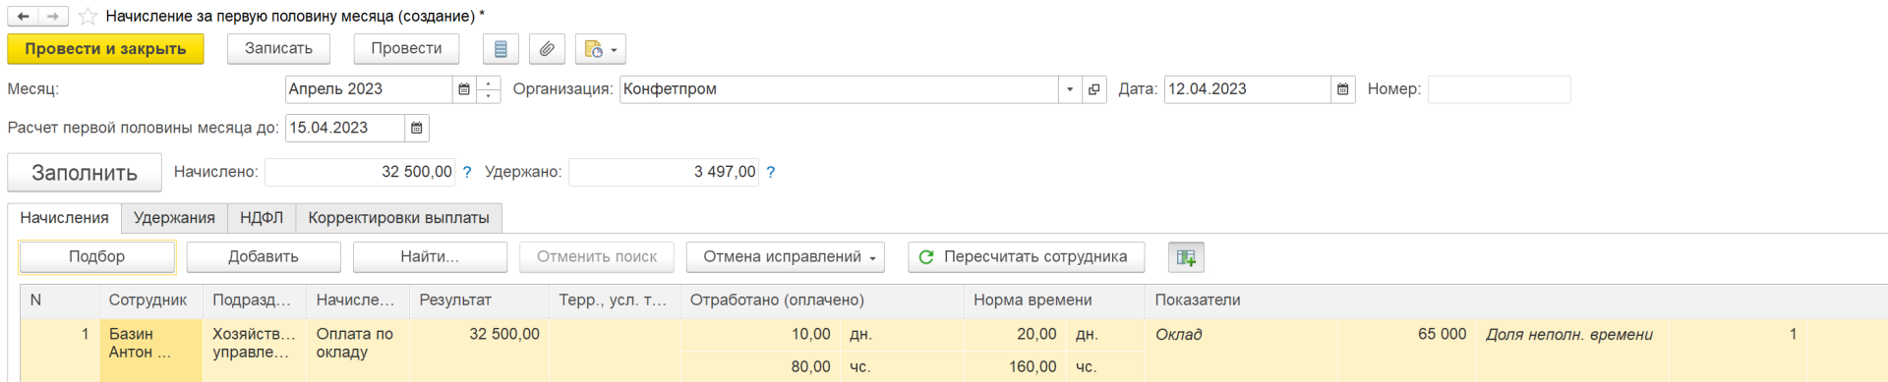
Task: Select worked days cell 10,00
Action: coord(760,335)
